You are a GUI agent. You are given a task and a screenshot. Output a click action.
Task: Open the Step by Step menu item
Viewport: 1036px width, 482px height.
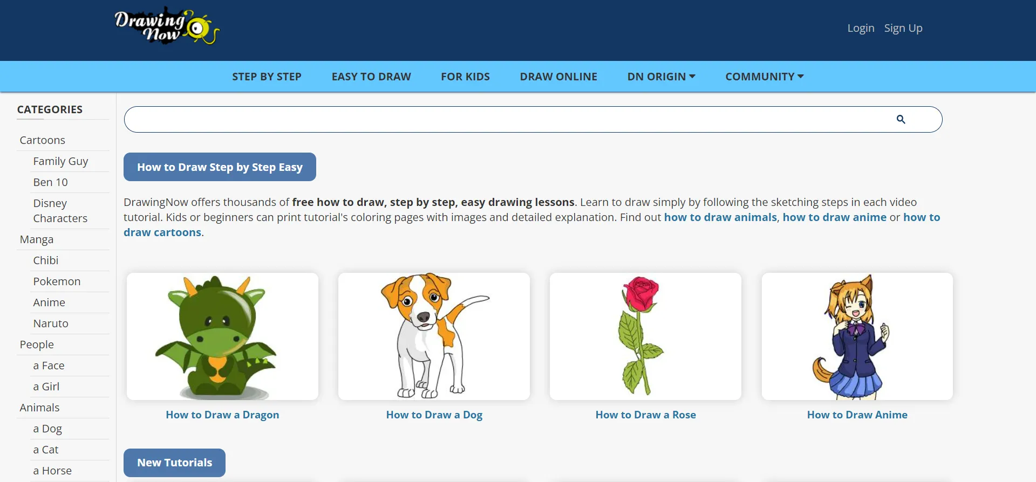tap(267, 77)
